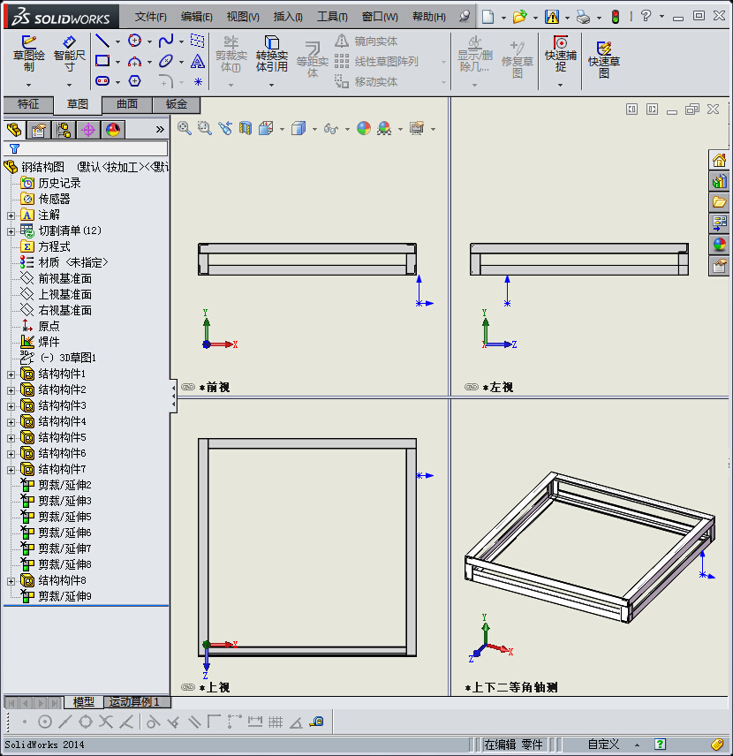Open the 文件(F) menu
The image size is (733, 756).
(x=150, y=17)
